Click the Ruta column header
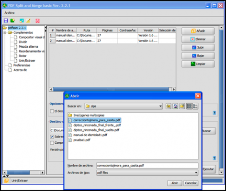This screenshot has width=226, height=191. click(x=87, y=30)
